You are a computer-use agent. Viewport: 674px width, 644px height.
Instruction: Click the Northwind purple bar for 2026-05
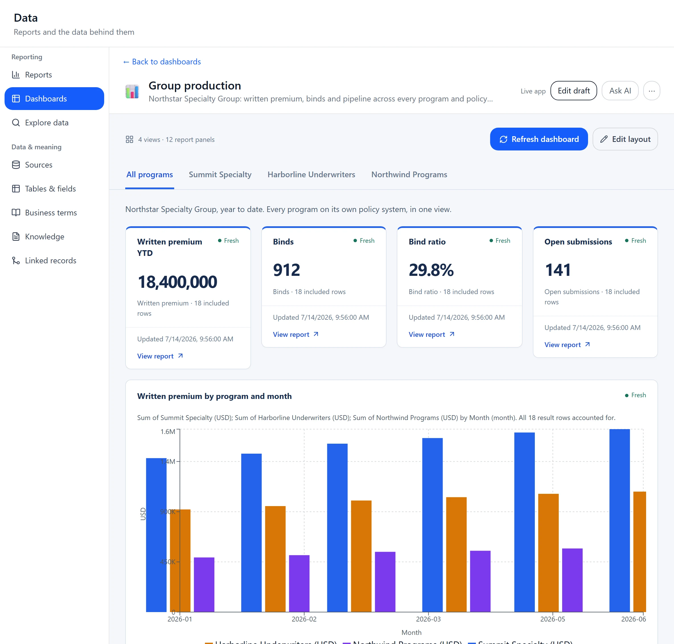click(572, 580)
